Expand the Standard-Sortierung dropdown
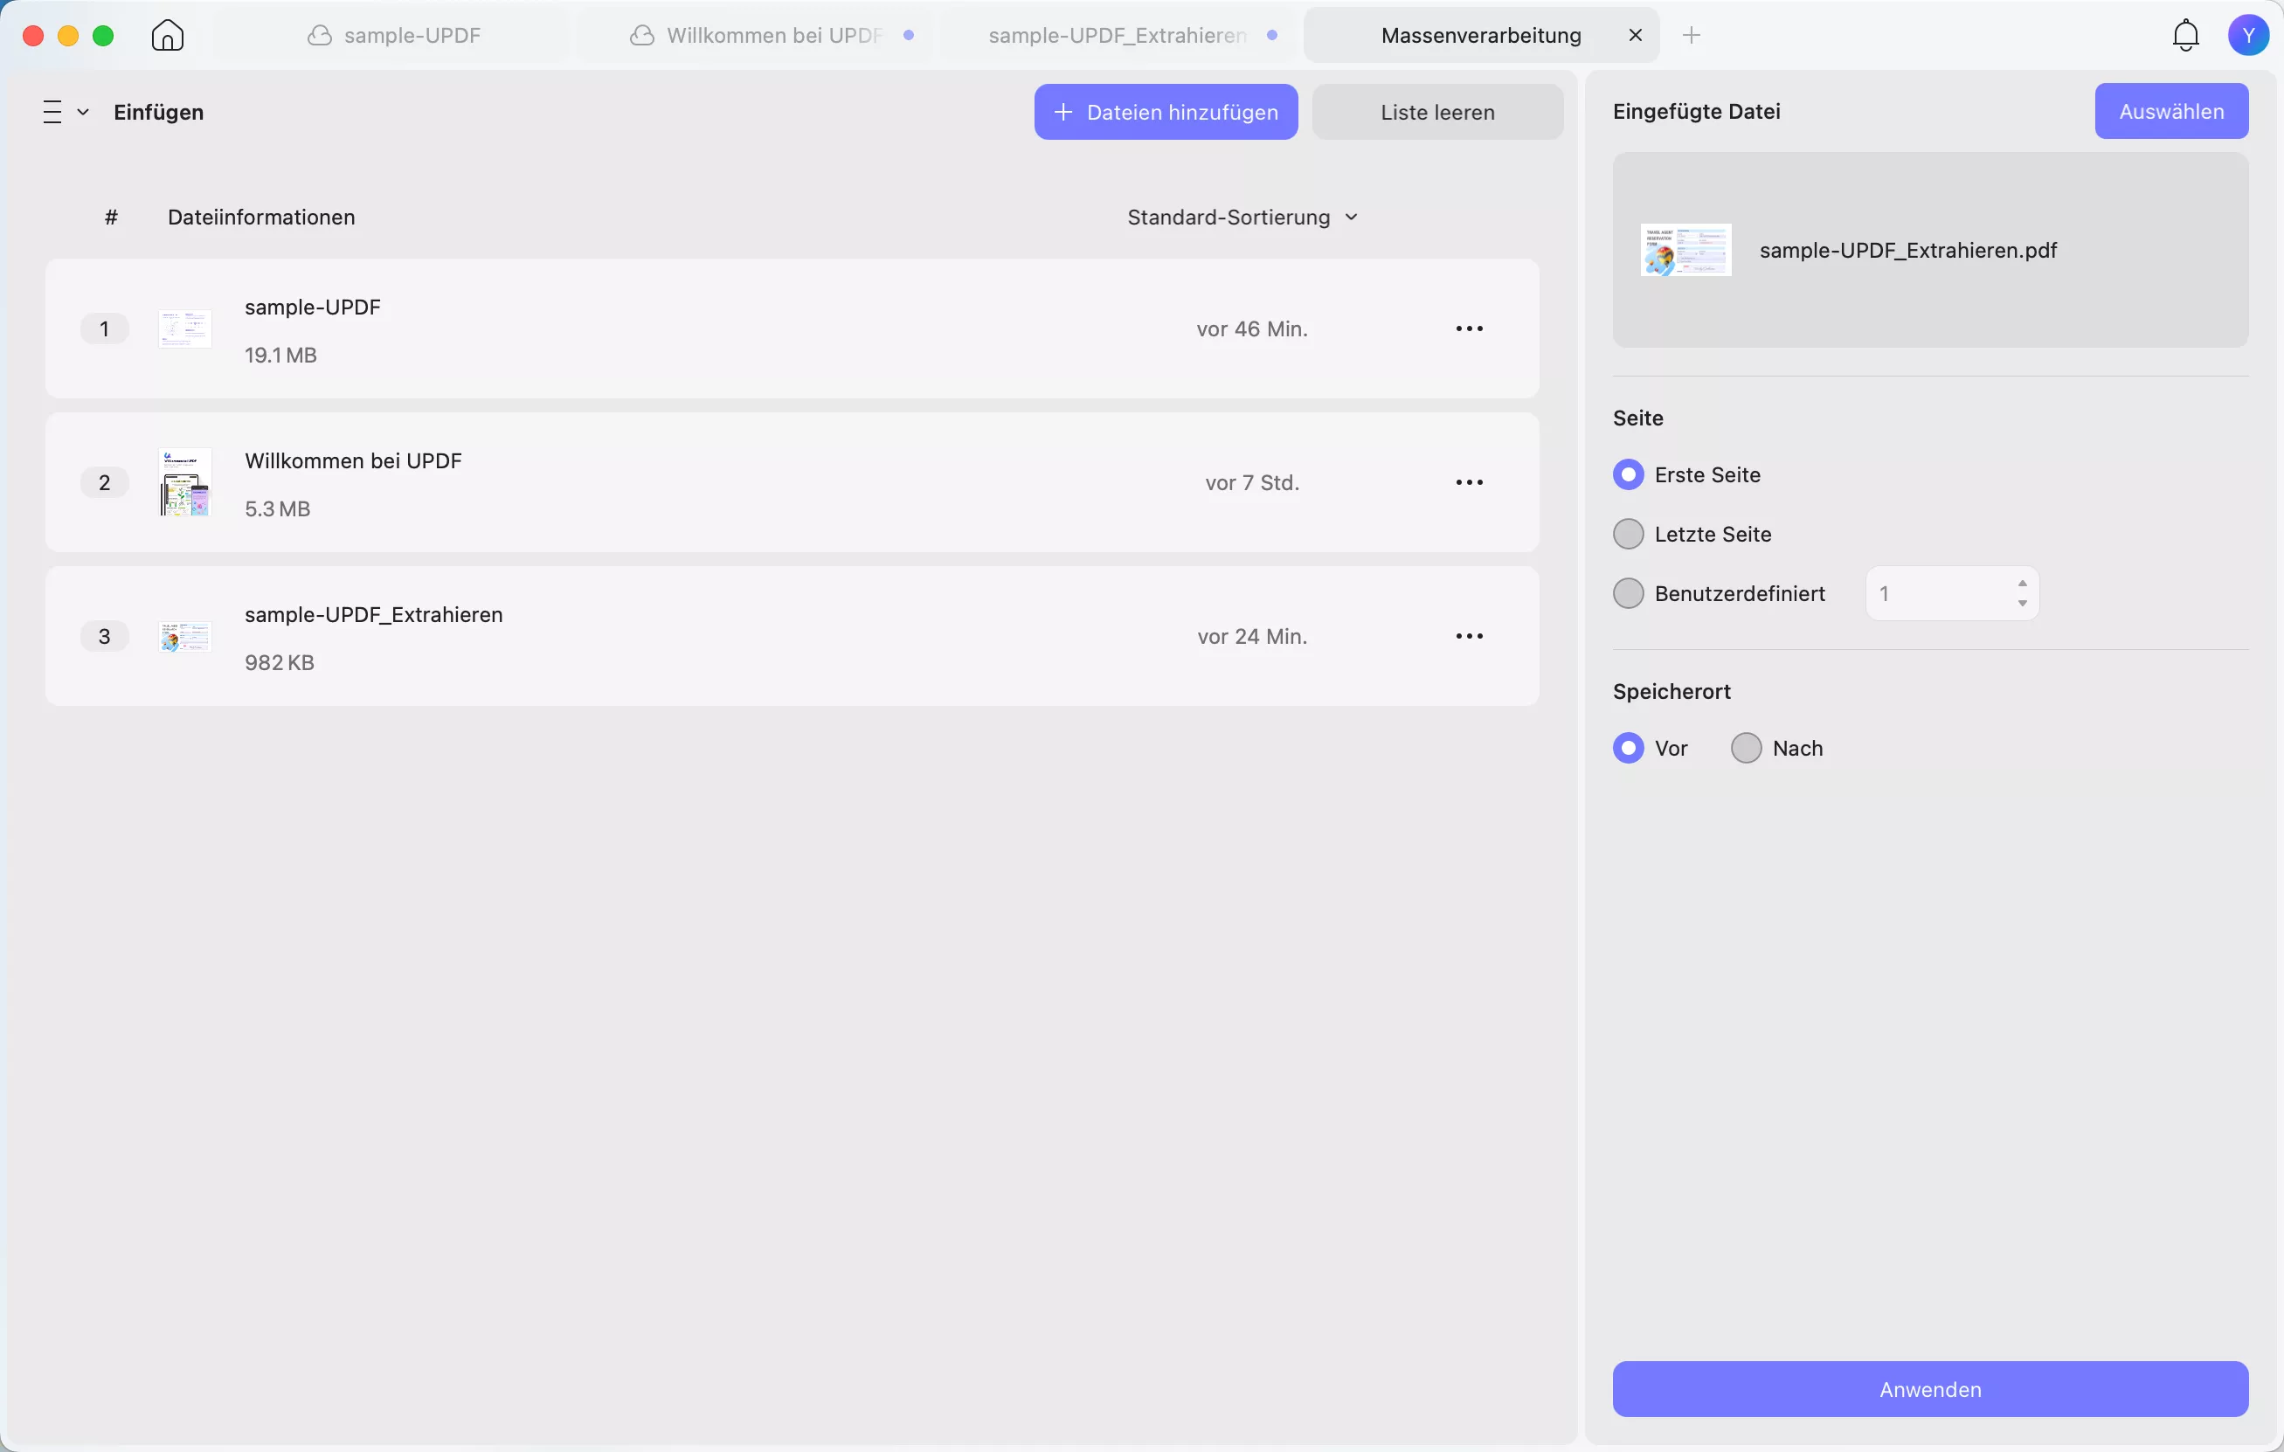This screenshot has height=1452, width=2284. [x=1242, y=218]
